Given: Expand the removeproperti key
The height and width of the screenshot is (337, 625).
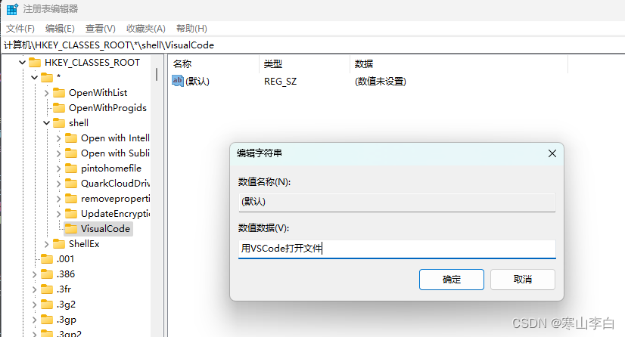Looking at the screenshot, I should [58, 199].
